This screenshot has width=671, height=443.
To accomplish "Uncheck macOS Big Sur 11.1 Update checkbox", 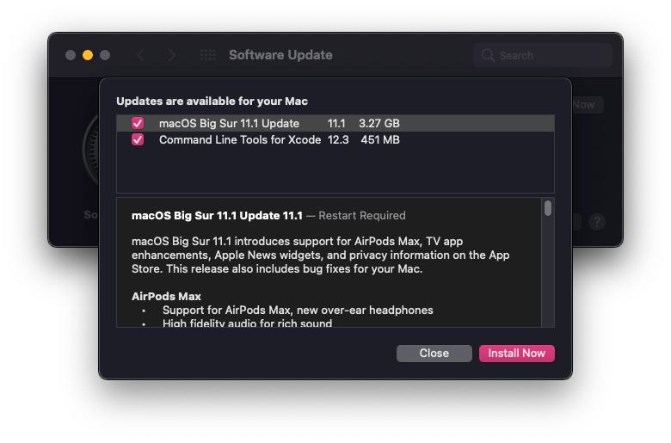I will [x=138, y=123].
